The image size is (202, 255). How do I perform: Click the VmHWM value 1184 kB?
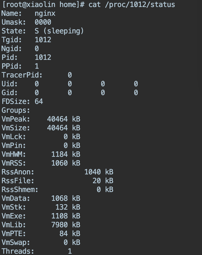[66, 154]
